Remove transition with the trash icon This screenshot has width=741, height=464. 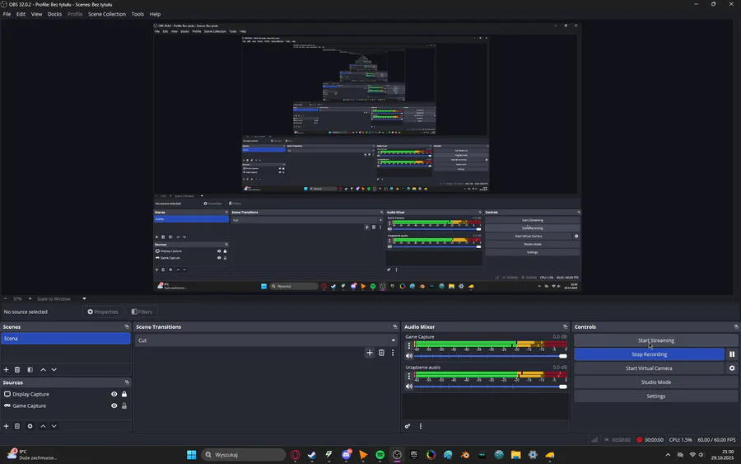tap(381, 353)
